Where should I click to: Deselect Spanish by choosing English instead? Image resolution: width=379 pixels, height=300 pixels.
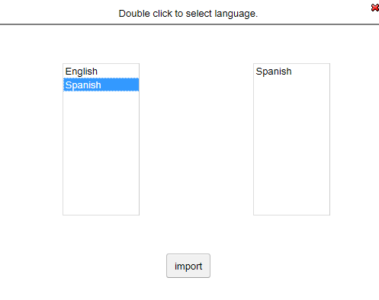coord(101,72)
